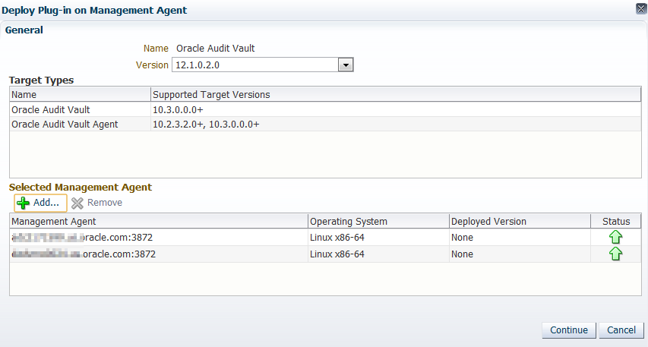Click the Deployed Version column header
Viewport: 648px width, 347px height.
coord(520,222)
